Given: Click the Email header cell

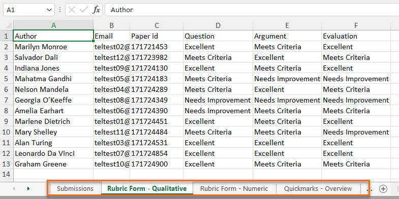Looking at the screenshot, I should [111, 36].
